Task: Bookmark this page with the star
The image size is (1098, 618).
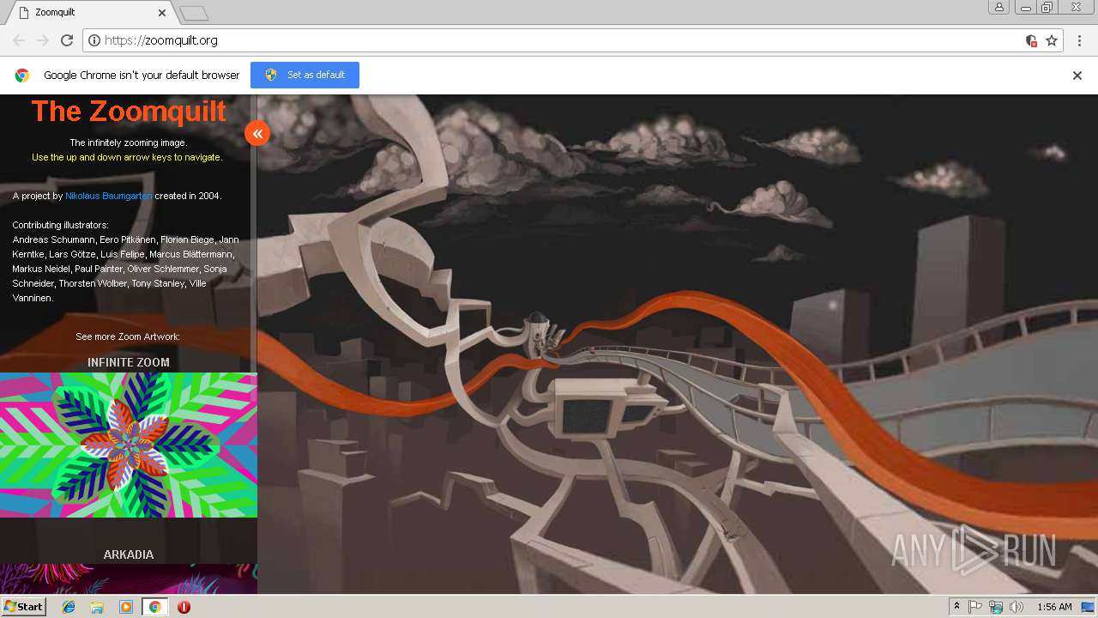Action: [1052, 40]
